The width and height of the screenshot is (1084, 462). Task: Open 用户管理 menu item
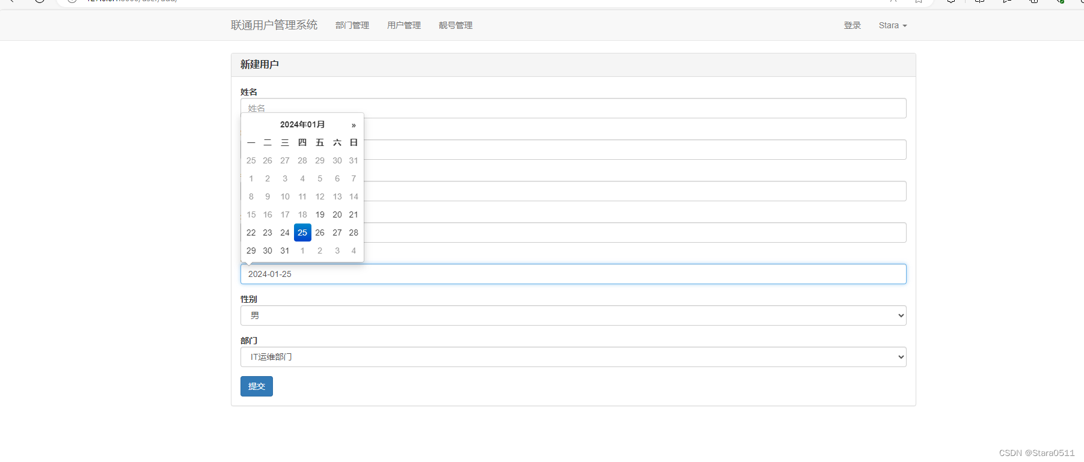tap(404, 25)
